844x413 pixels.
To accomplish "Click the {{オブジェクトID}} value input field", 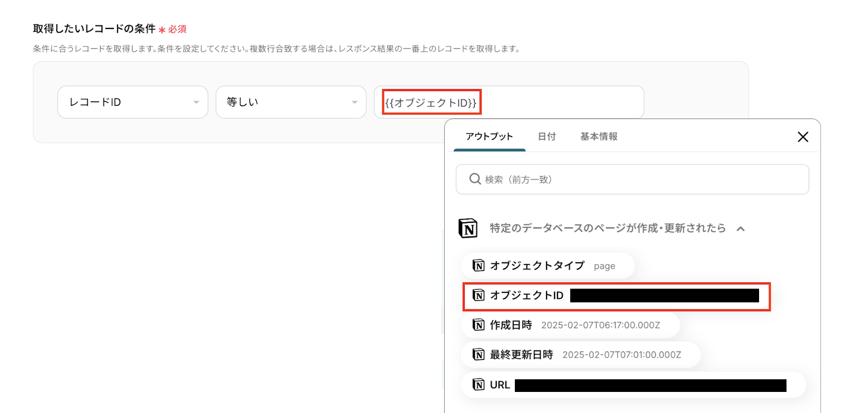I will click(x=509, y=102).
